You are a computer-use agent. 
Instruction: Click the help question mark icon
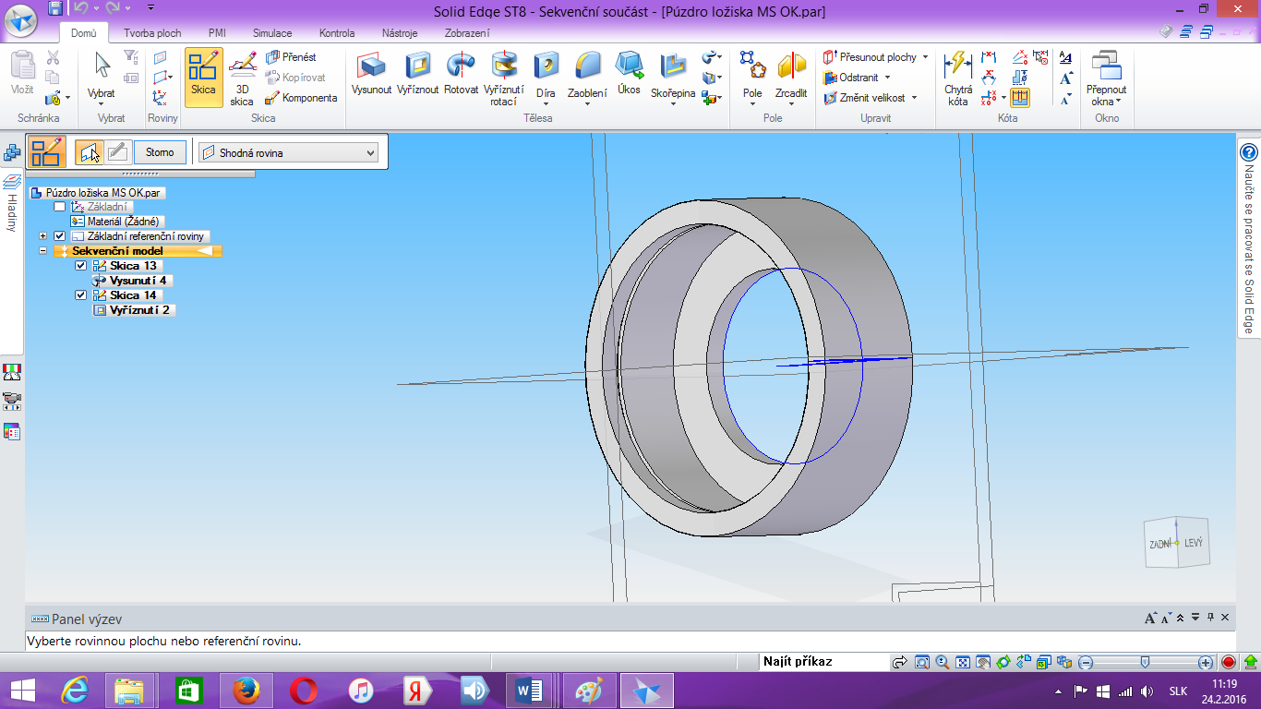[x=1249, y=152]
